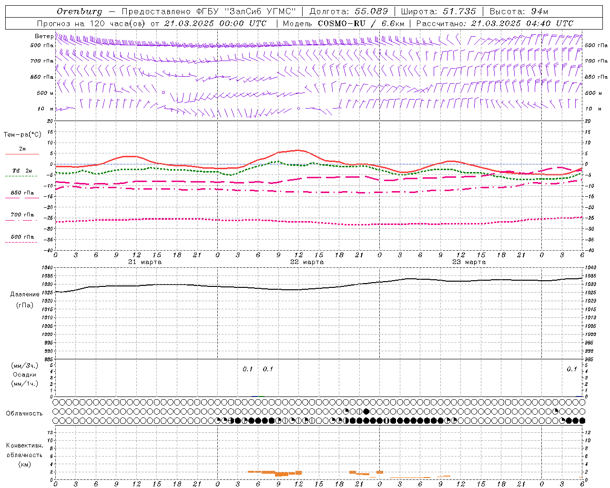Click the Модель COSMO-RU / 6.6км label
610x488 pixels.
[343, 23]
